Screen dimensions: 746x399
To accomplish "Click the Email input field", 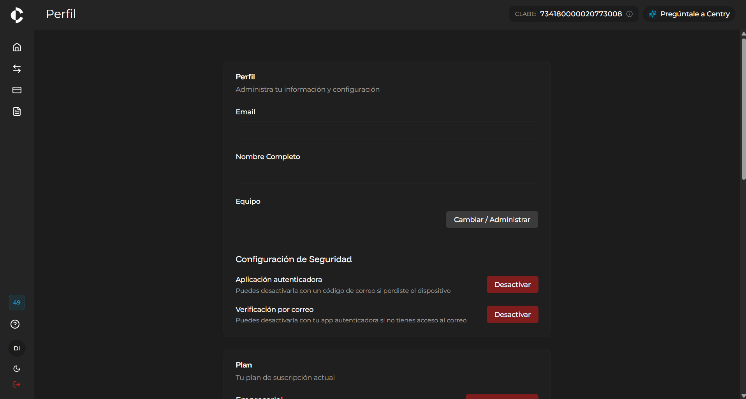I will point(387,130).
